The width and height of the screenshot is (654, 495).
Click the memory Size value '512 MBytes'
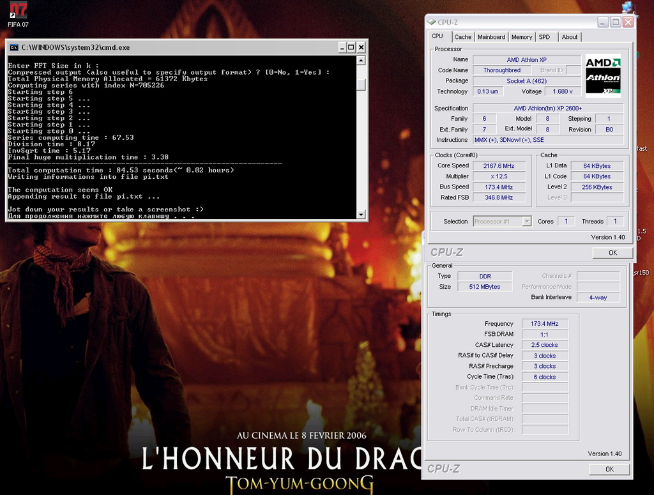click(x=485, y=287)
